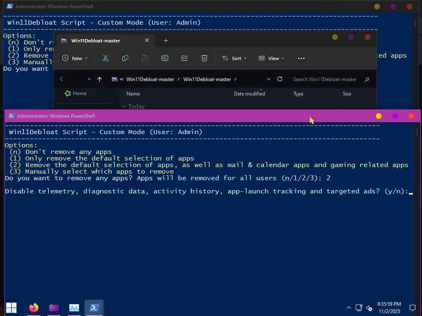Screen dimensions: 422x316
Task: Open the notification center icon
Action: click(x=412, y=308)
